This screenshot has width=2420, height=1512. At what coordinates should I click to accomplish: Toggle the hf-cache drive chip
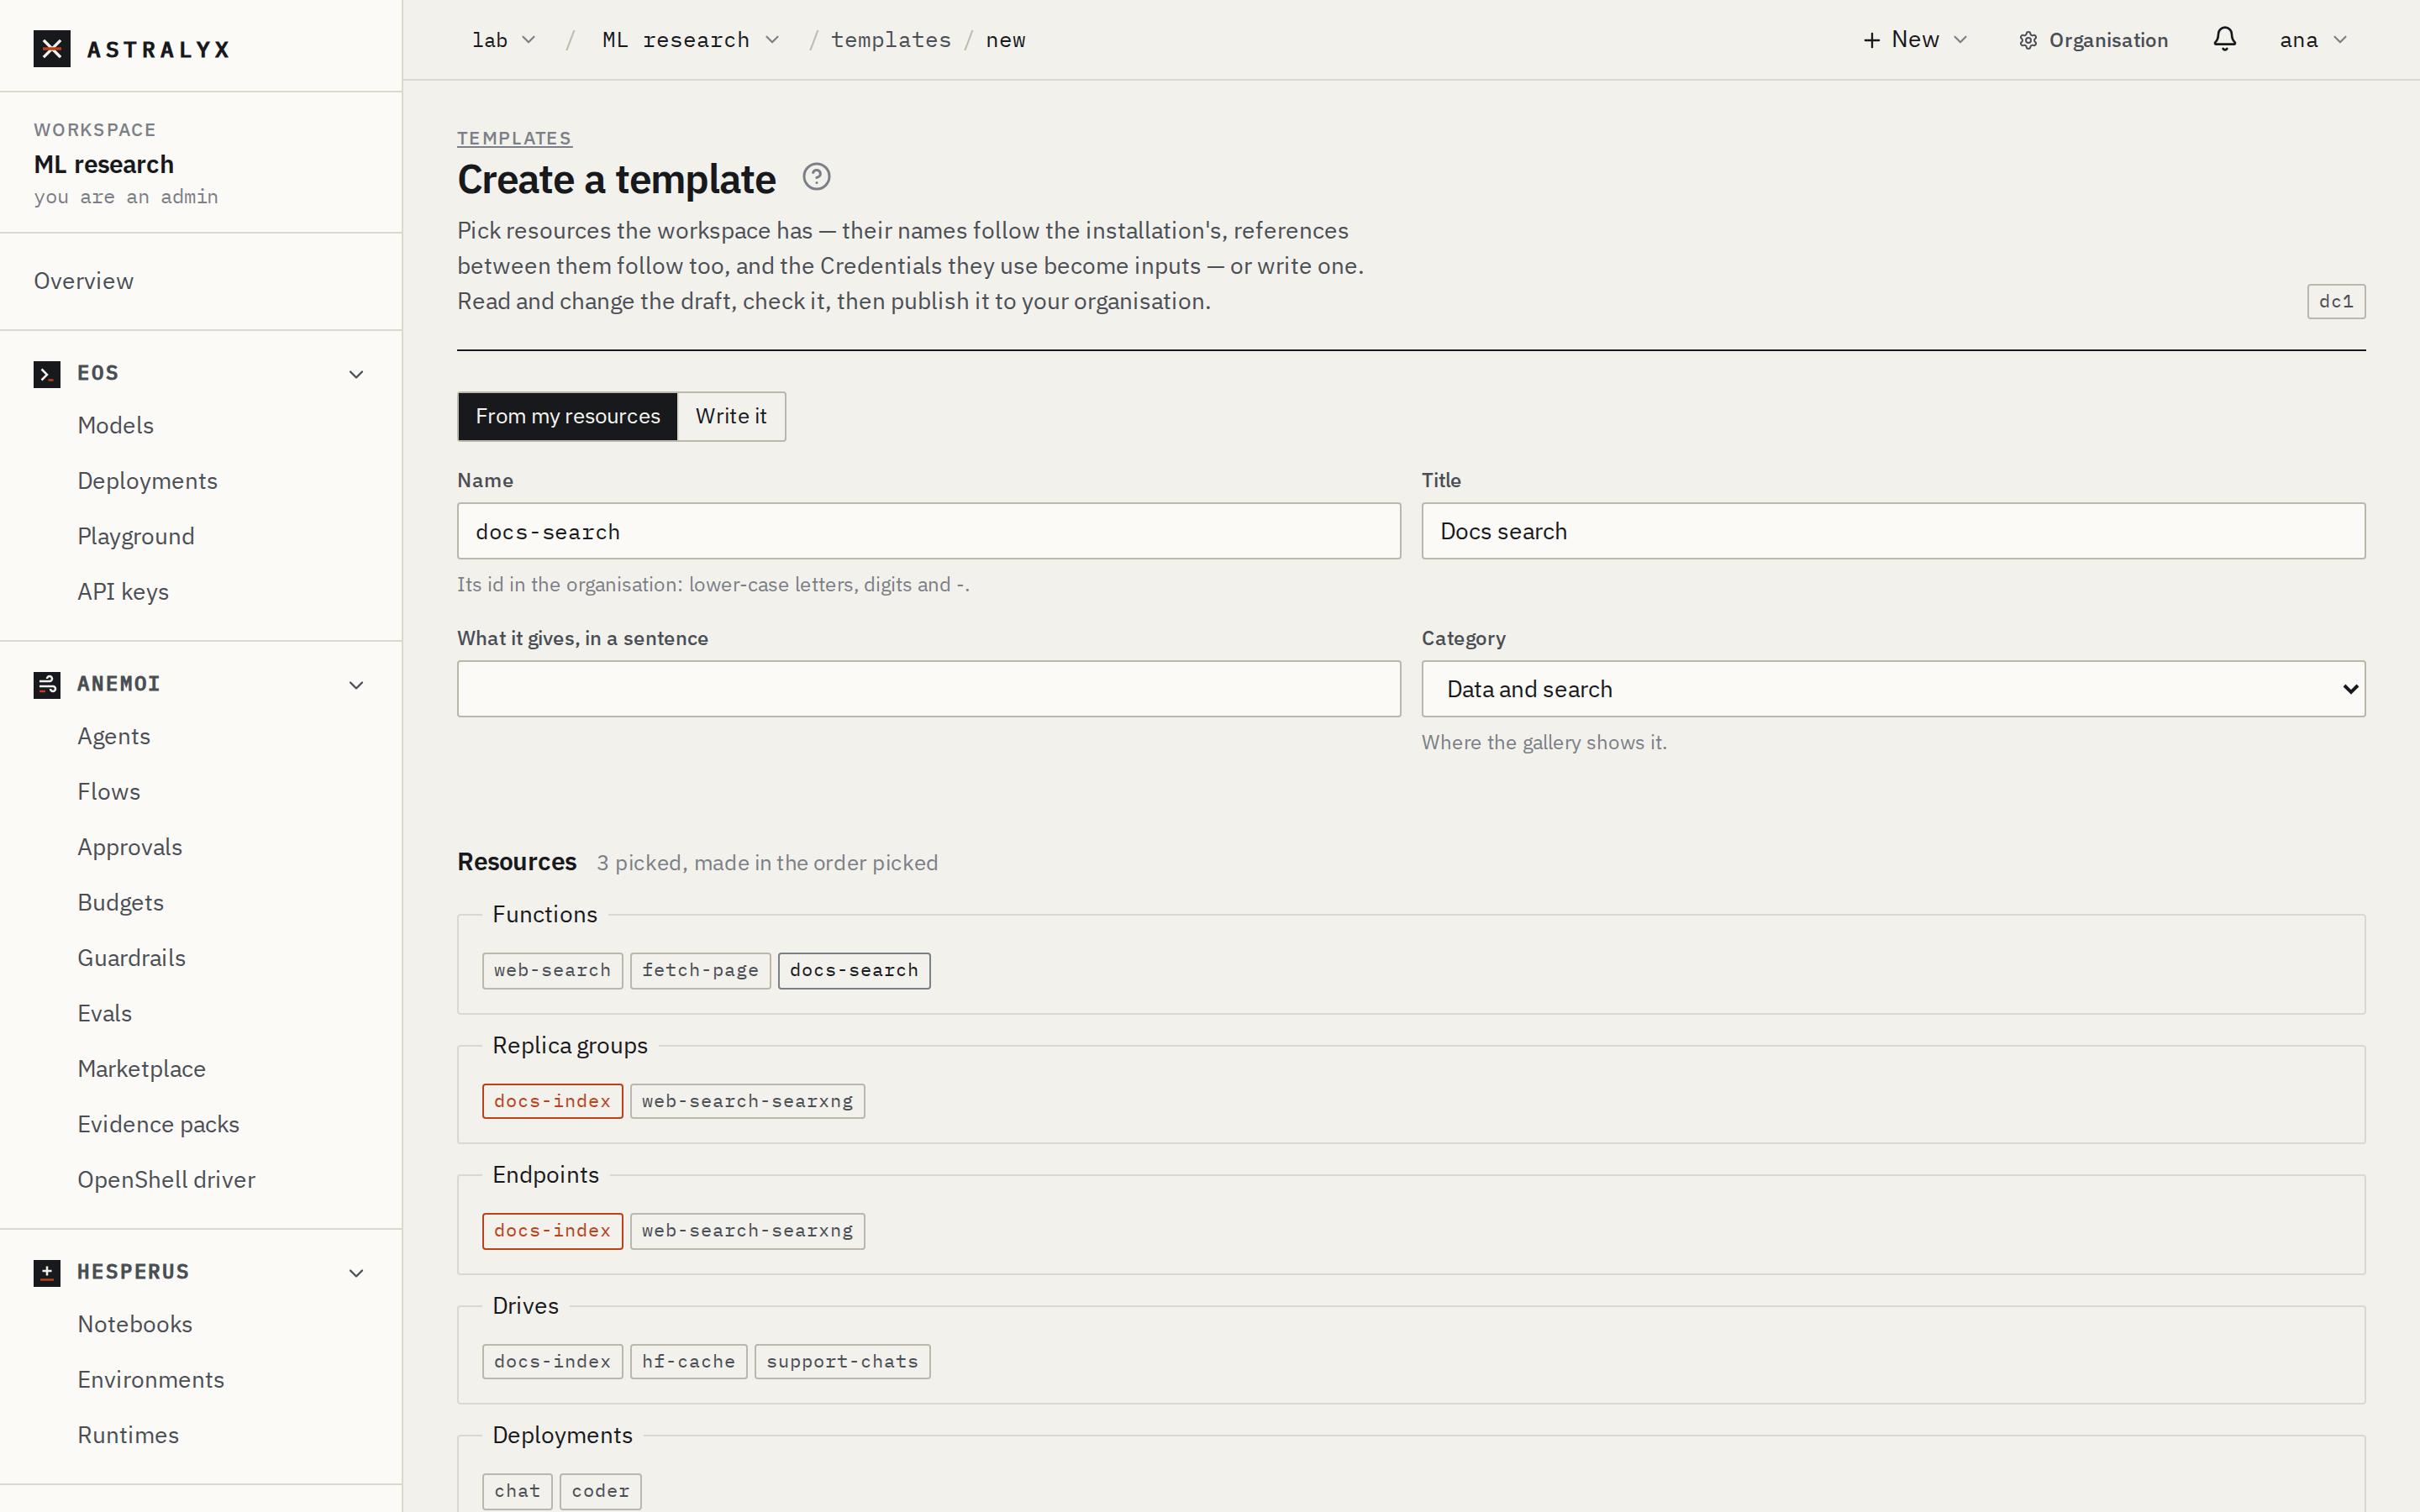coord(688,1362)
